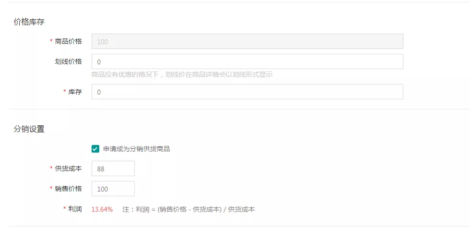Toggle the 申请成为分销供货商品 checkbox
Image resolution: width=470 pixels, height=227 pixels.
tap(95, 149)
